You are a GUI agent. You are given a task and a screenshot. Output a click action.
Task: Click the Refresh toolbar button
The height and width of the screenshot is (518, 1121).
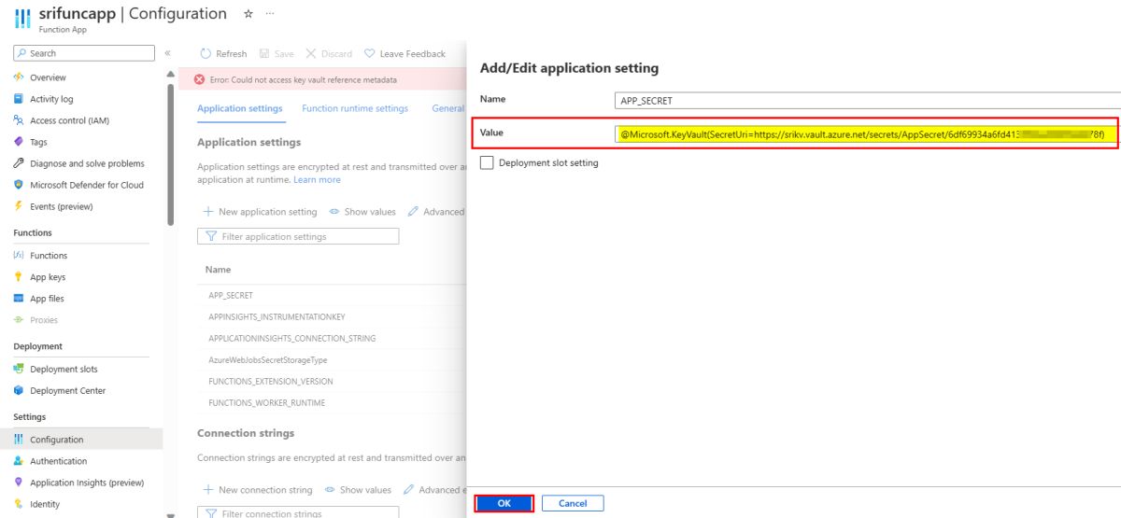click(223, 54)
